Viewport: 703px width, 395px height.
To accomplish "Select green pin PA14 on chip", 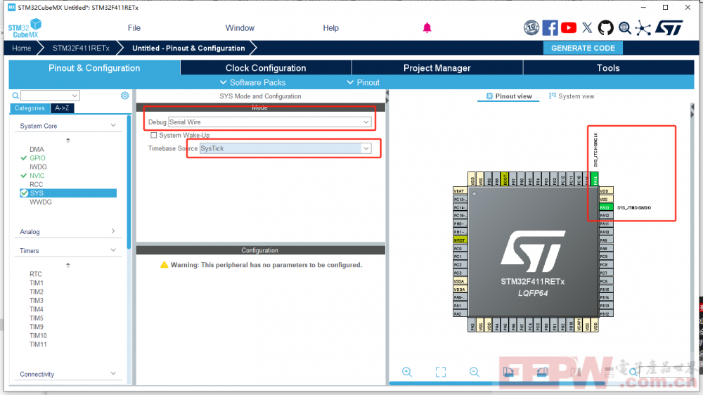I will [x=595, y=179].
